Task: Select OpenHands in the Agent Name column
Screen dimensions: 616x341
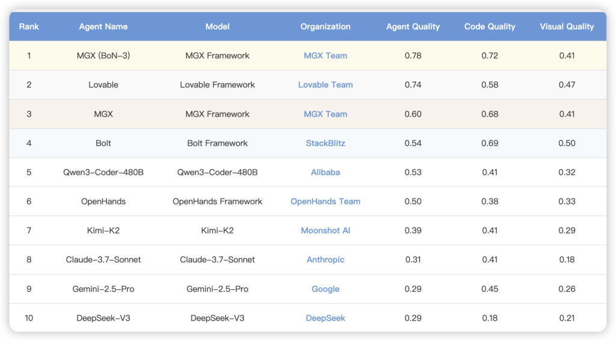Action: (x=103, y=201)
